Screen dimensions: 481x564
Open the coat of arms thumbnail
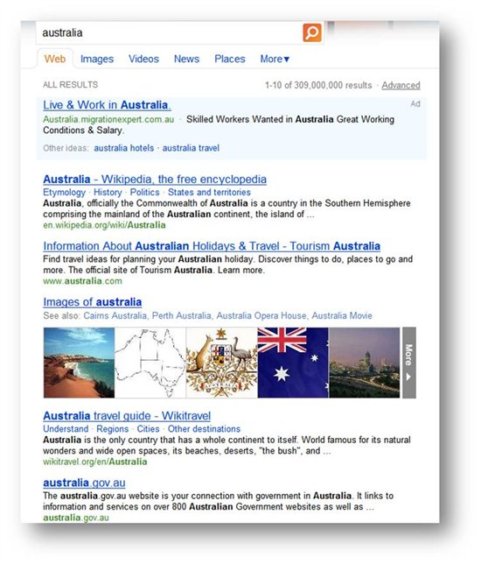pyautogui.click(x=221, y=363)
